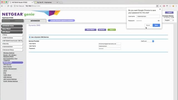
Task: Open the Service Provider dropdown
Action: click(147, 41)
